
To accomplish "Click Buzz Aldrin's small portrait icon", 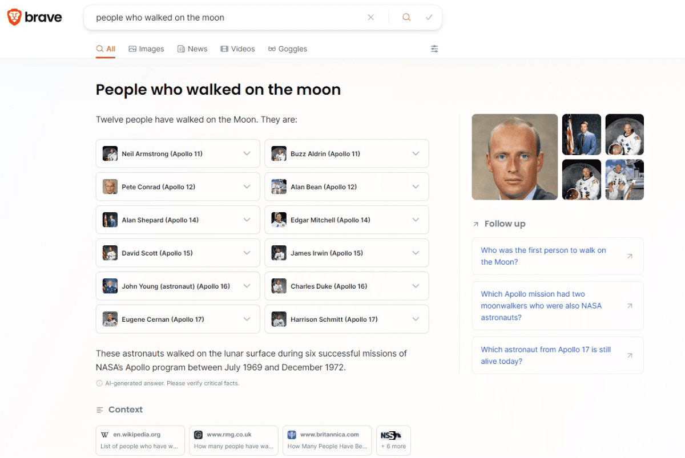I will click(x=279, y=153).
